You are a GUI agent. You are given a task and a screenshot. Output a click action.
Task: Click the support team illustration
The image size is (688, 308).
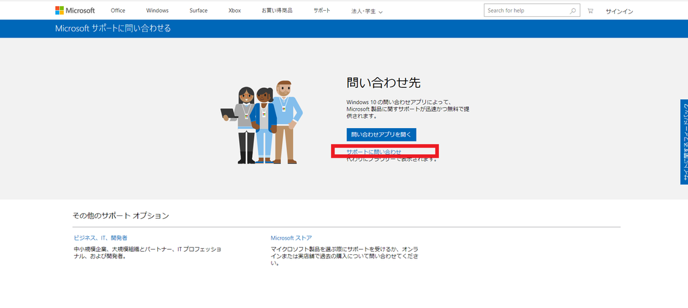click(x=262, y=122)
